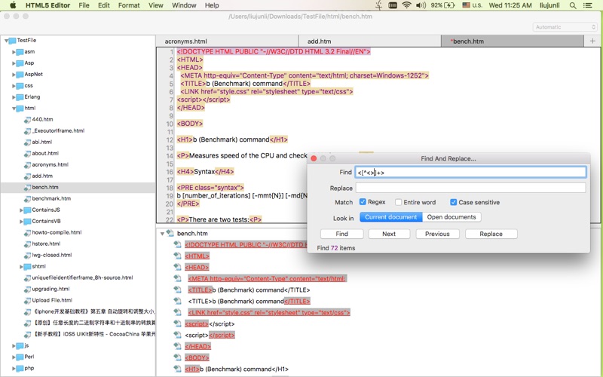Switch to the acronyms.html tab

(x=227, y=41)
